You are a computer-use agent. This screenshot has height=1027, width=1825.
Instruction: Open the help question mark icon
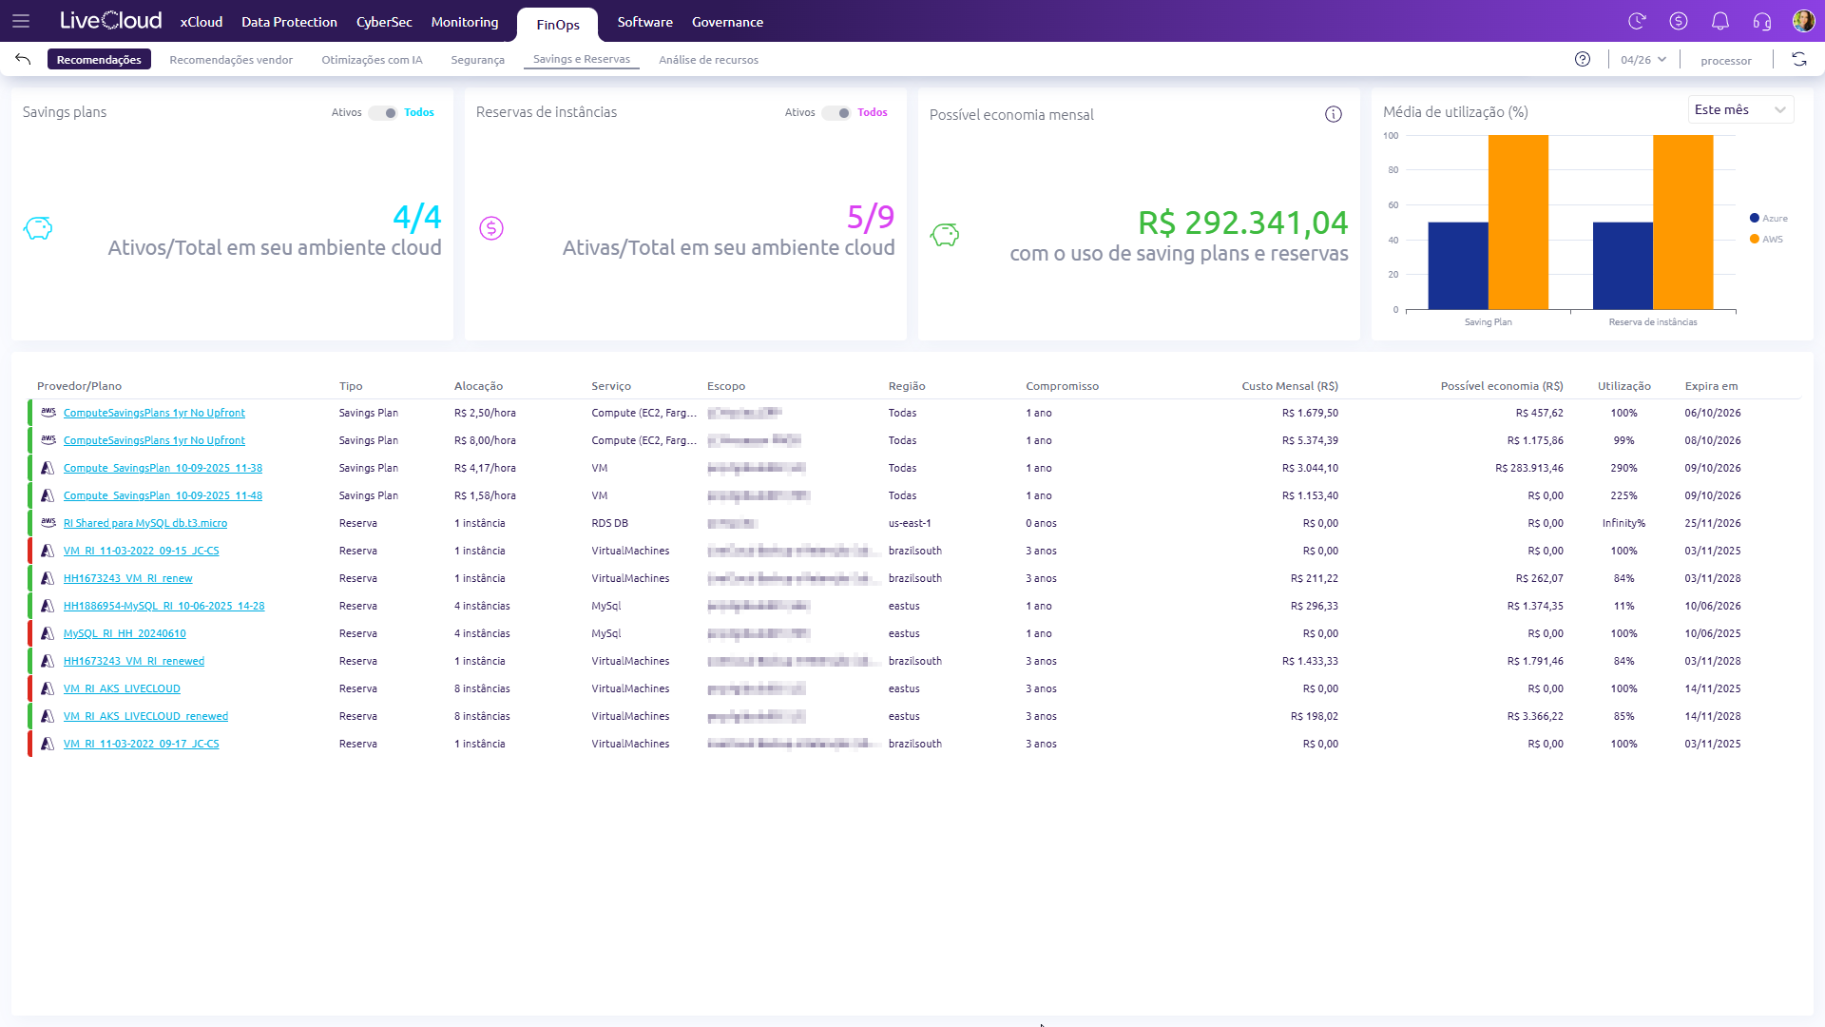(1583, 59)
